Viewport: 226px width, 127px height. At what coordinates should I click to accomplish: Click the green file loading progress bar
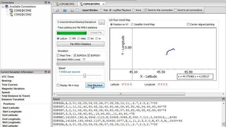[72, 33]
